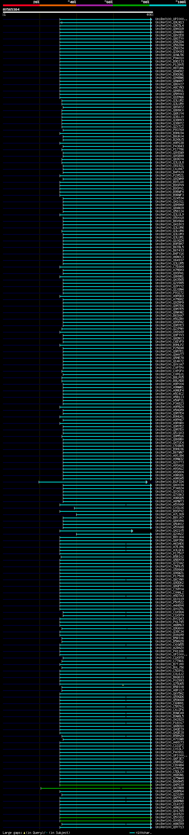189x835 pixels.
Task: Select label UniRef100_Q5MYA3
Action: (x=169, y=94)
